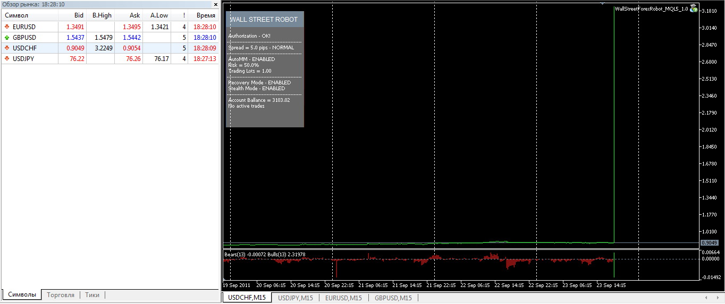Viewport: 725px width, 304px height.
Task: Sort by the Символ column header
Action: pos(30,15)
